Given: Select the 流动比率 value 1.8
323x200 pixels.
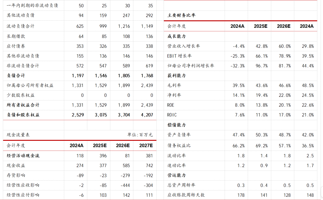Looking at the screenshot, I should click(x=242, y=155).
